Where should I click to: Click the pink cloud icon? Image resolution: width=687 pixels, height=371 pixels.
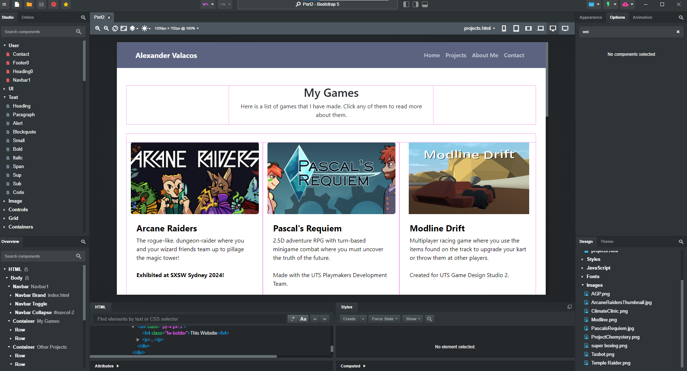coord(625,4)
